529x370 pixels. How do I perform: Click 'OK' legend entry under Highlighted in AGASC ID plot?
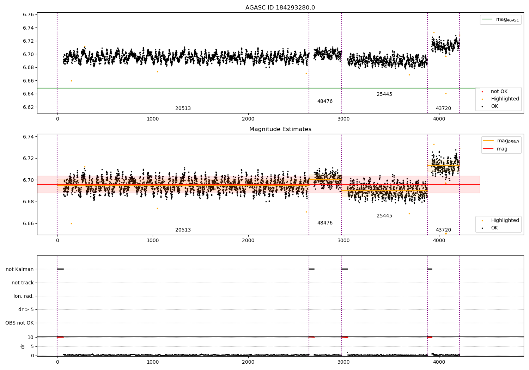click(x=494, y=106)
